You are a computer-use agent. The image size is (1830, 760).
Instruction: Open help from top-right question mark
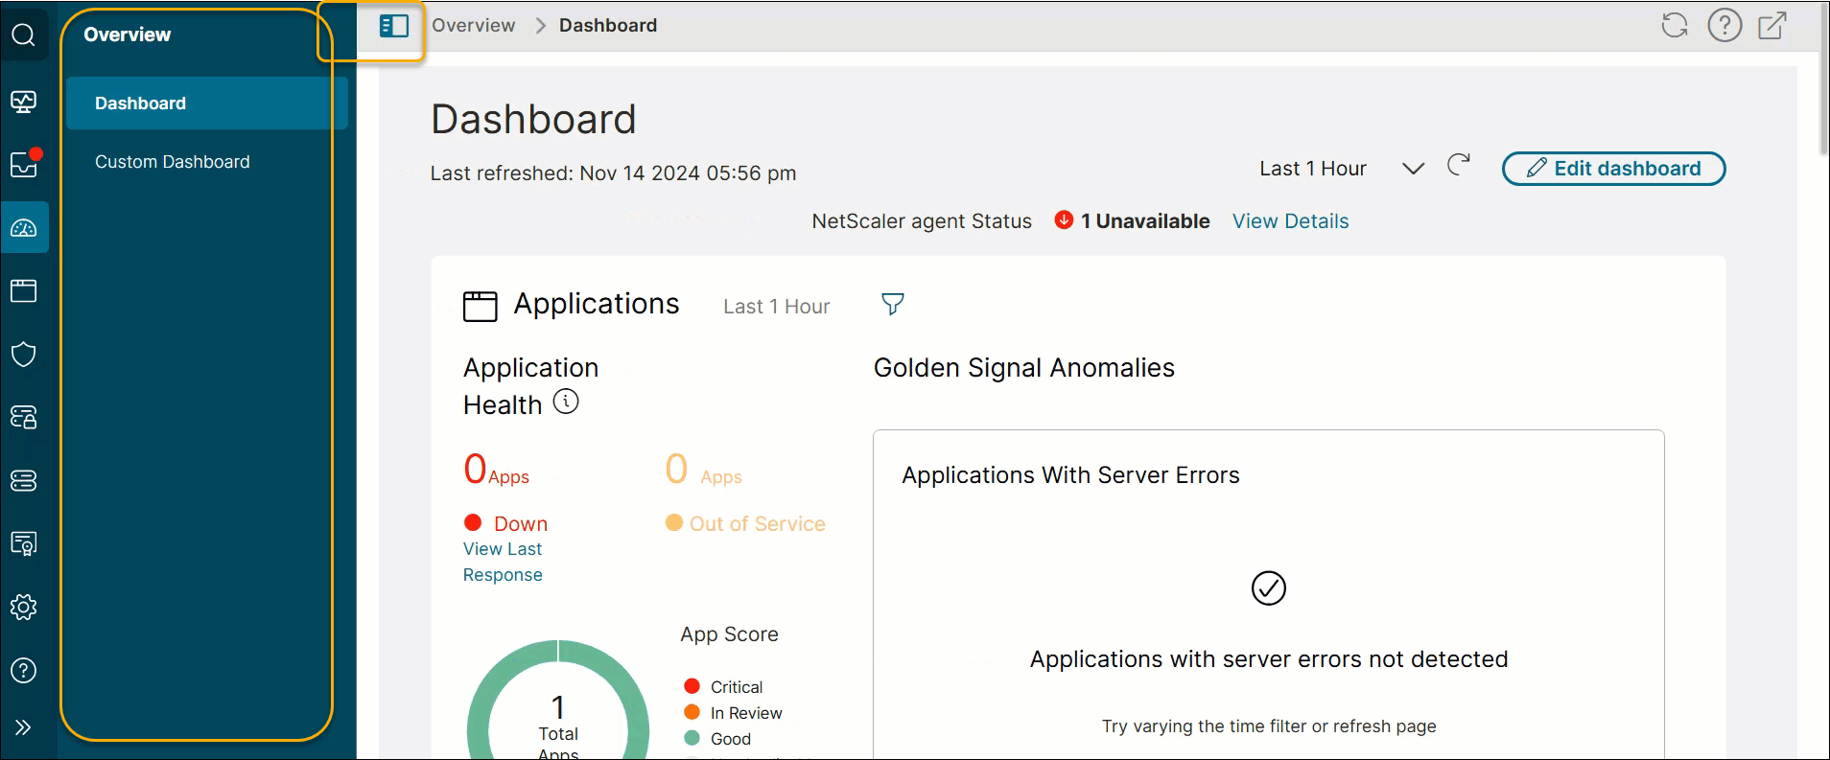[x=1724, y=25]
